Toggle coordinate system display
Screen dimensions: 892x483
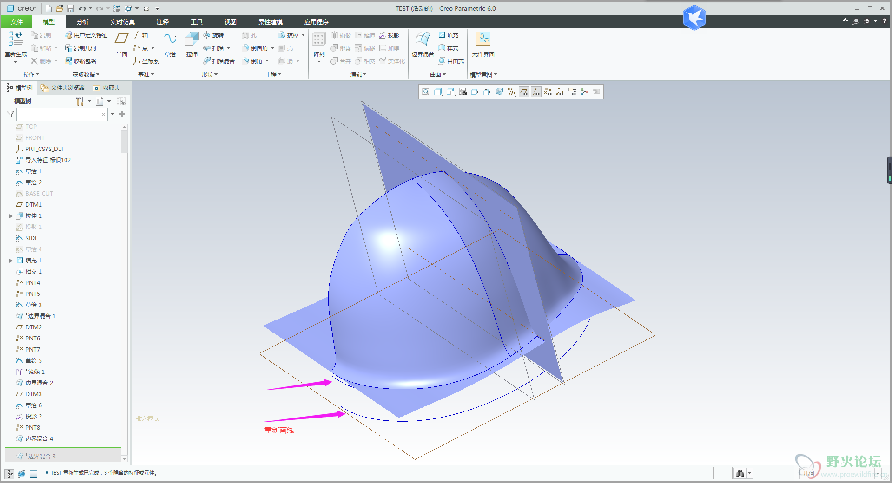[560, 92]
